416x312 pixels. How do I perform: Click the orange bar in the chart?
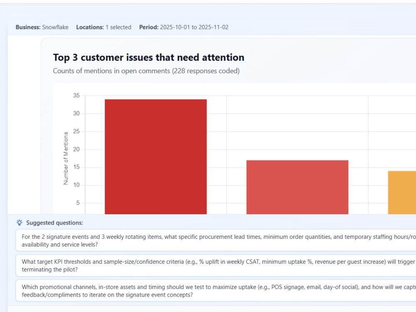click(402, 192)
